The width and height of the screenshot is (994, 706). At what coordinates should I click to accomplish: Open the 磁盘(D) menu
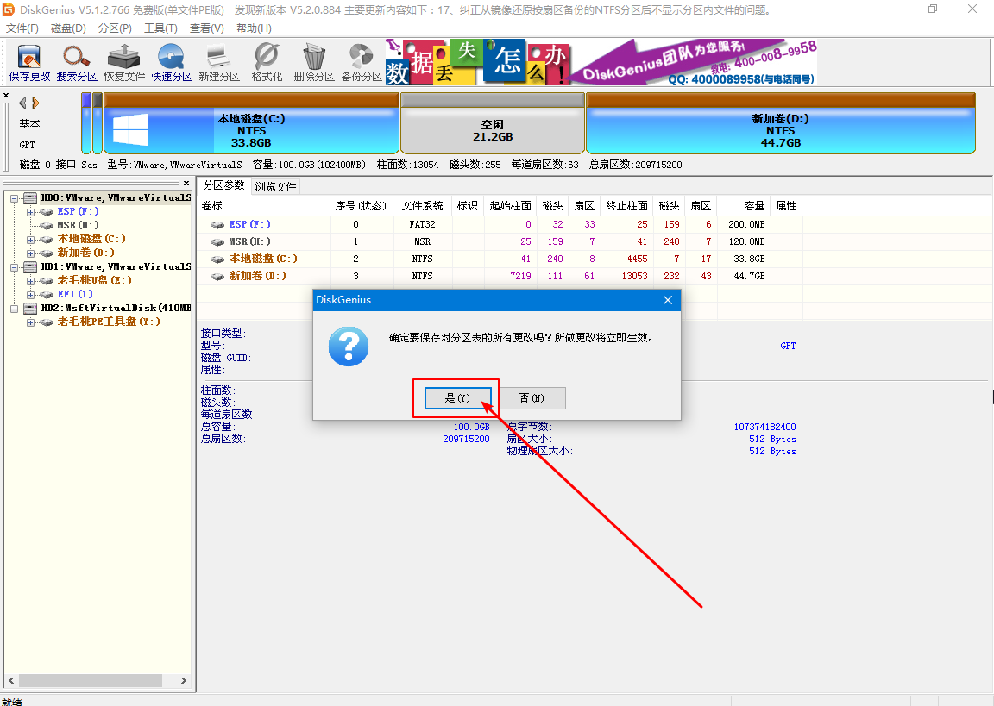click(68, 28)
